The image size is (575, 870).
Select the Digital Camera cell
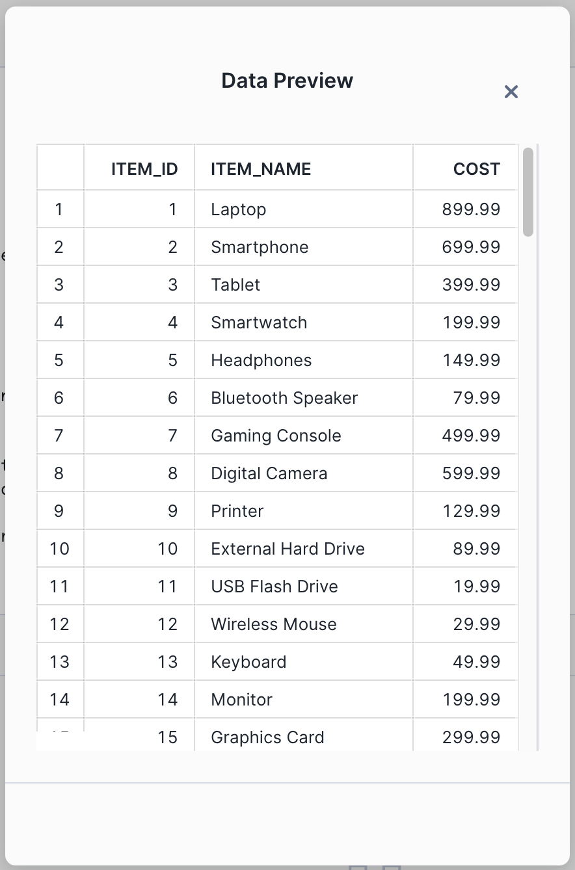269,473
